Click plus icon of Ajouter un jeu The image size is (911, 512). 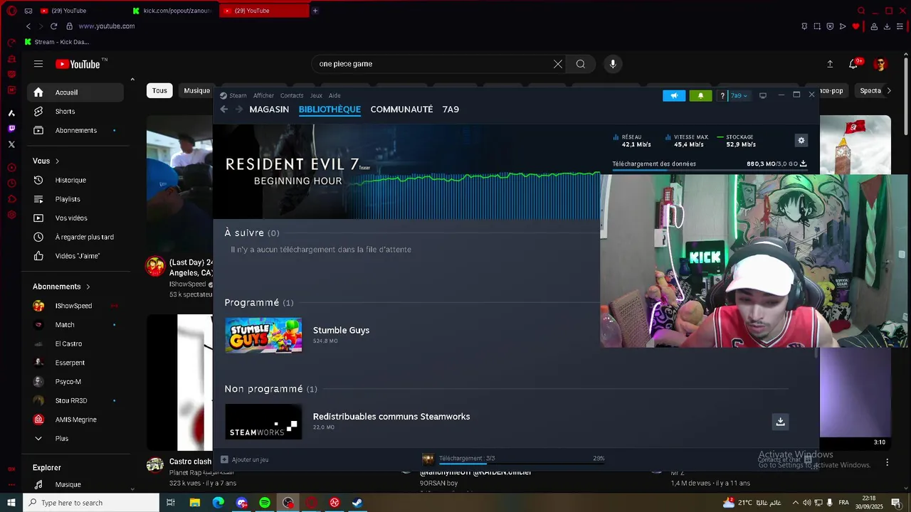point(224,459)
